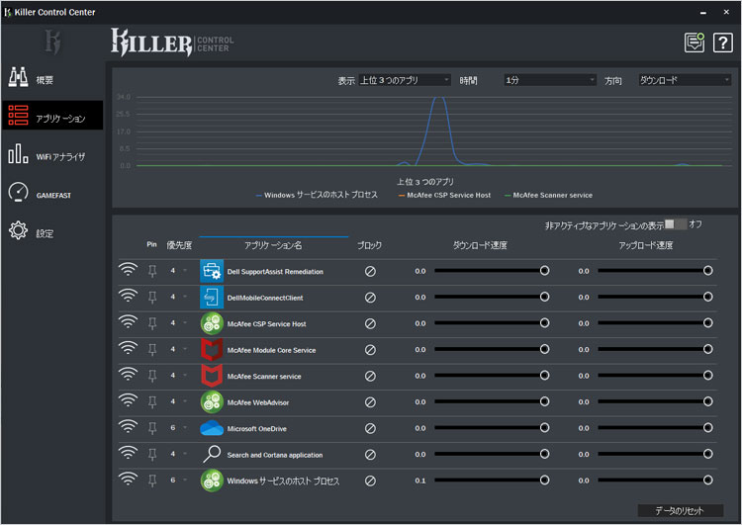
Task: Block McAfee Module Core Service traffic
Action: (370, 350)
